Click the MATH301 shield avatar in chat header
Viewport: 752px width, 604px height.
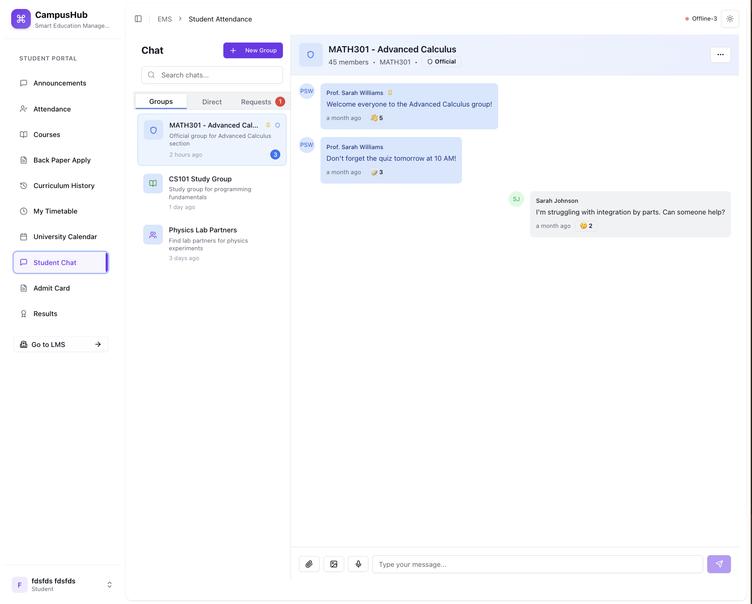311,55
